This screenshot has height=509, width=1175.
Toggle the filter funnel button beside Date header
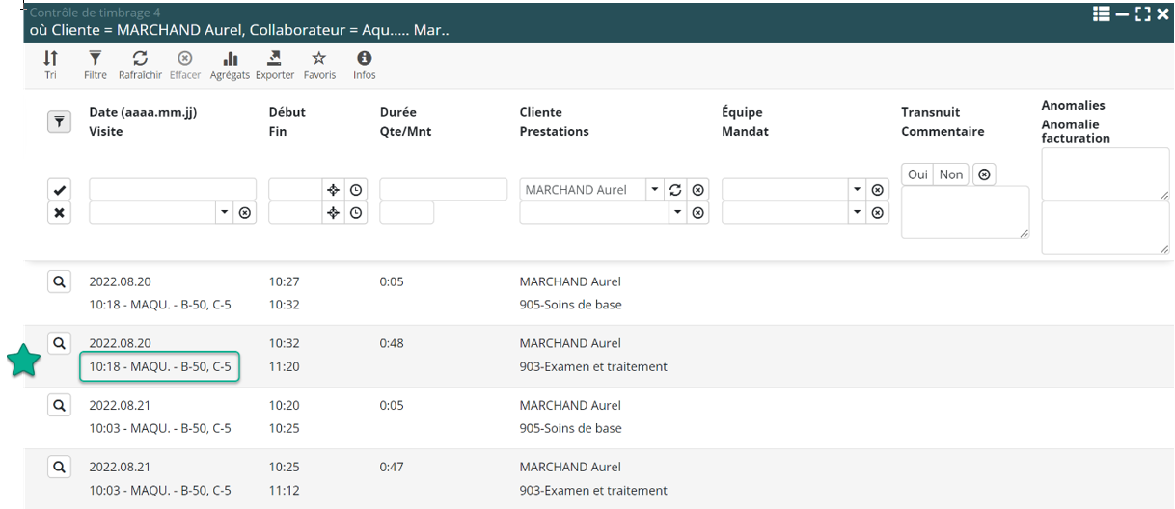pyautogui.click(x=60, y=121)
